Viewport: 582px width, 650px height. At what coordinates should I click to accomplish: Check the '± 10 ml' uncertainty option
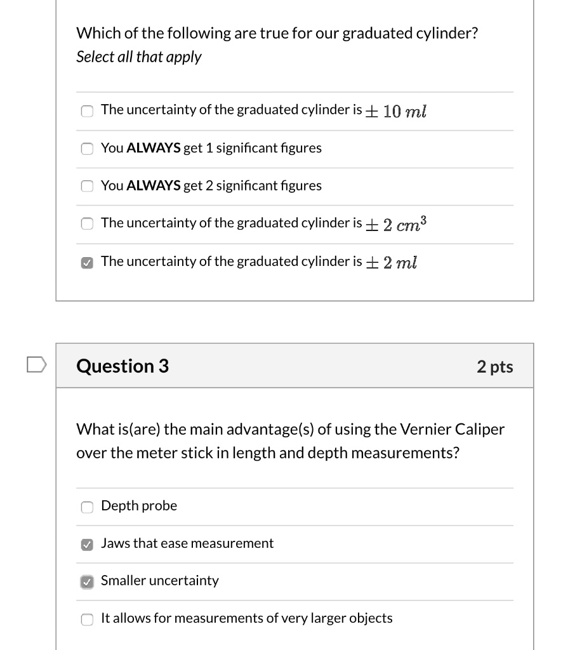tap(87, 111)
